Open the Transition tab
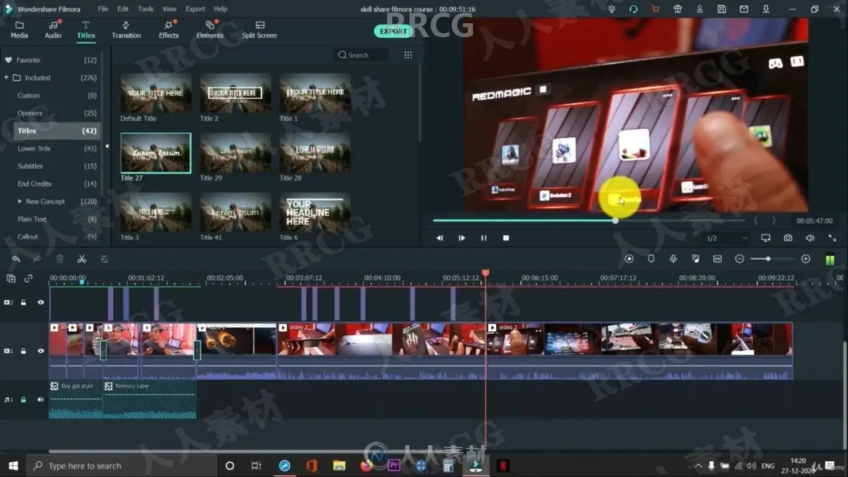848x477 pixels. [x=126, y=30]
